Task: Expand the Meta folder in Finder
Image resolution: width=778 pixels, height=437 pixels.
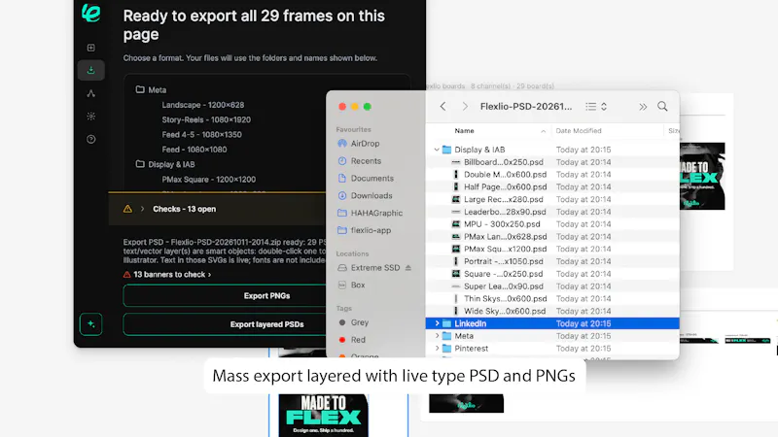Action: 437,335
